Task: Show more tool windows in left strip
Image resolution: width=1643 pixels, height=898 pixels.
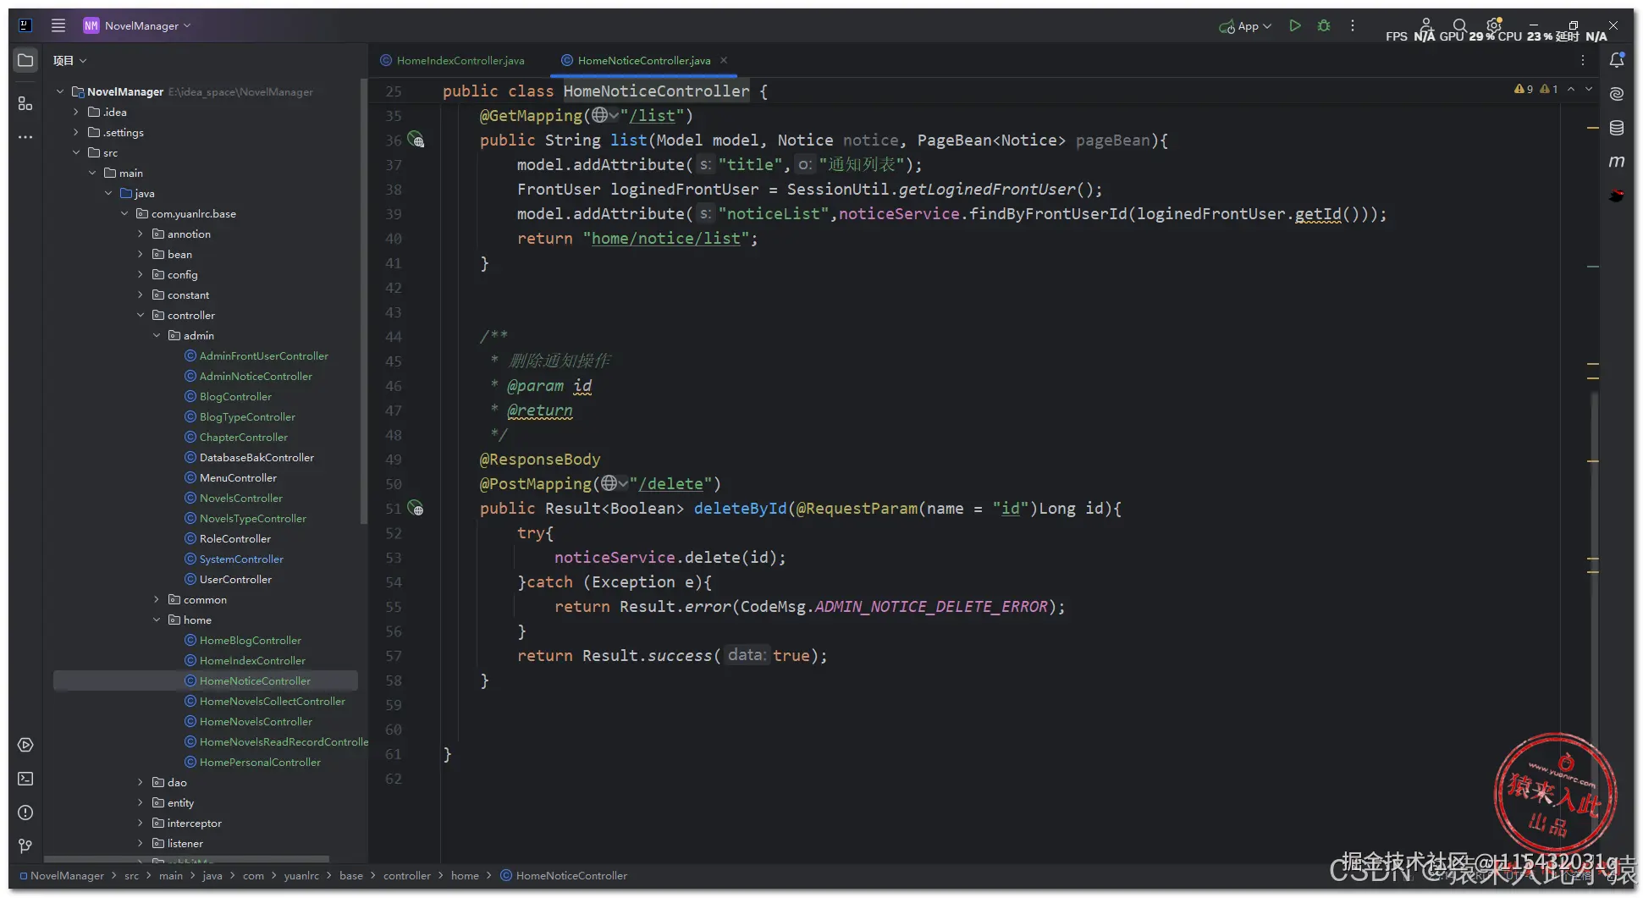Action: [x=25, y=136]
